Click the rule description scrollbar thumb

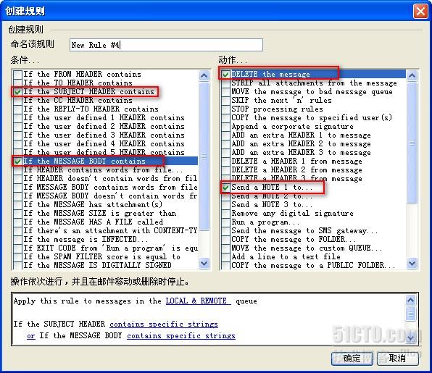[410, 314]
